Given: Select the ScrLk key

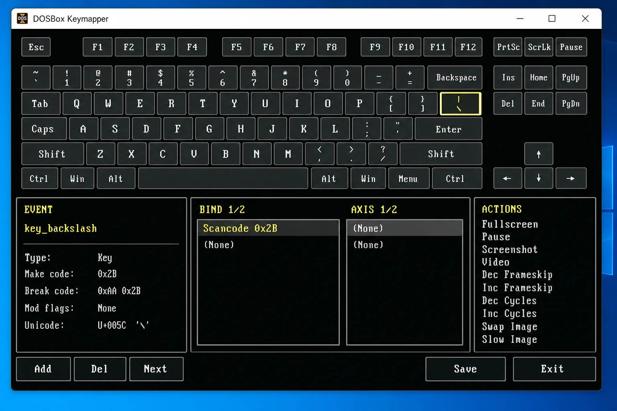Looking at the screenshot, I should pyautogui.click(x=539, y=47).
